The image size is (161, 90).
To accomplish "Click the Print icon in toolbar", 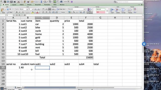I will click(x=15, y=2).
